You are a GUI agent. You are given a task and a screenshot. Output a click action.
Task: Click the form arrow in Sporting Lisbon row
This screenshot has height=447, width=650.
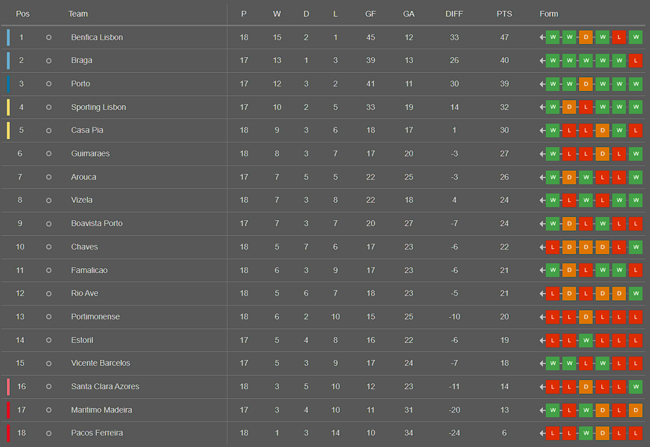coord(542,107)
